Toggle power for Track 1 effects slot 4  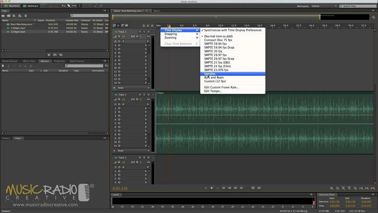119,45
